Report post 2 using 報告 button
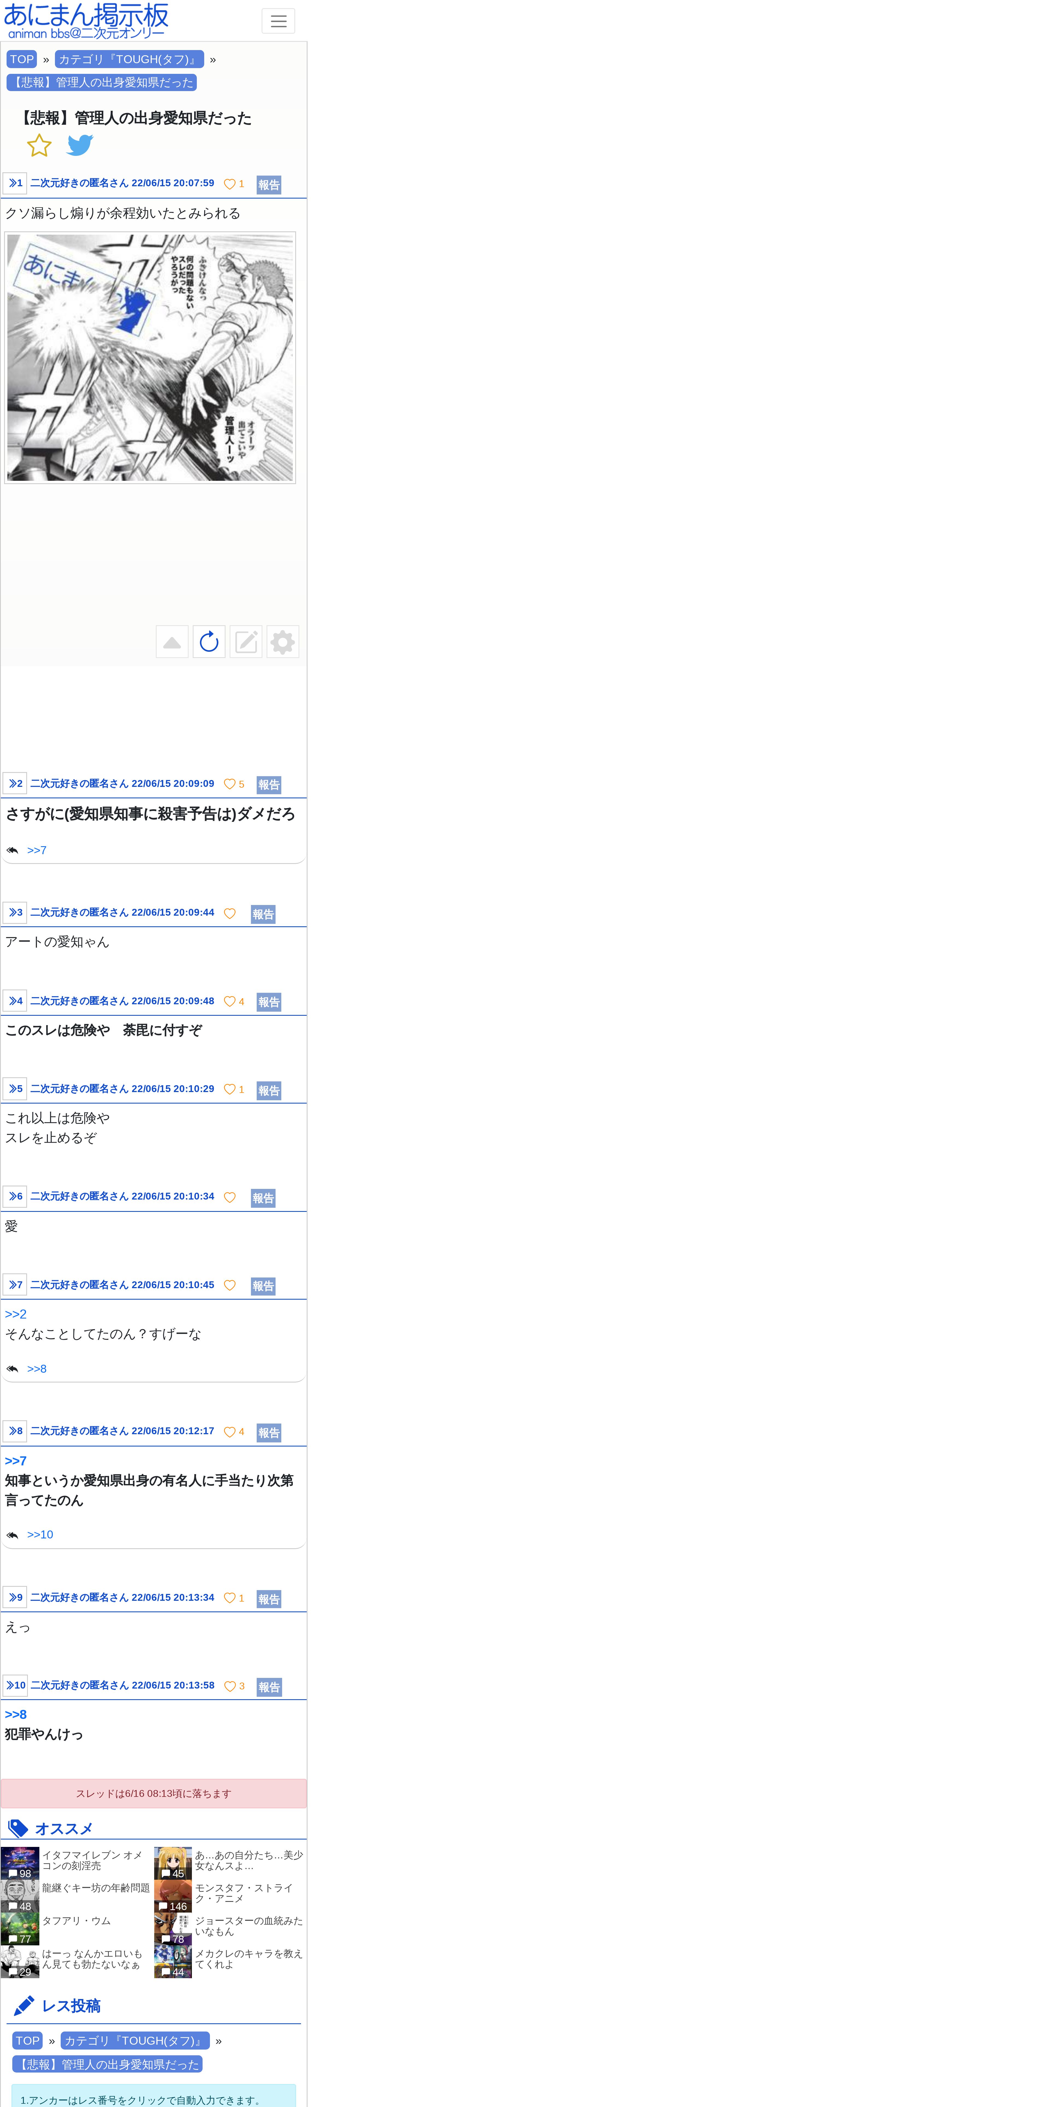Viewport: 1053px width, 2107px height. tap(269, 785)
